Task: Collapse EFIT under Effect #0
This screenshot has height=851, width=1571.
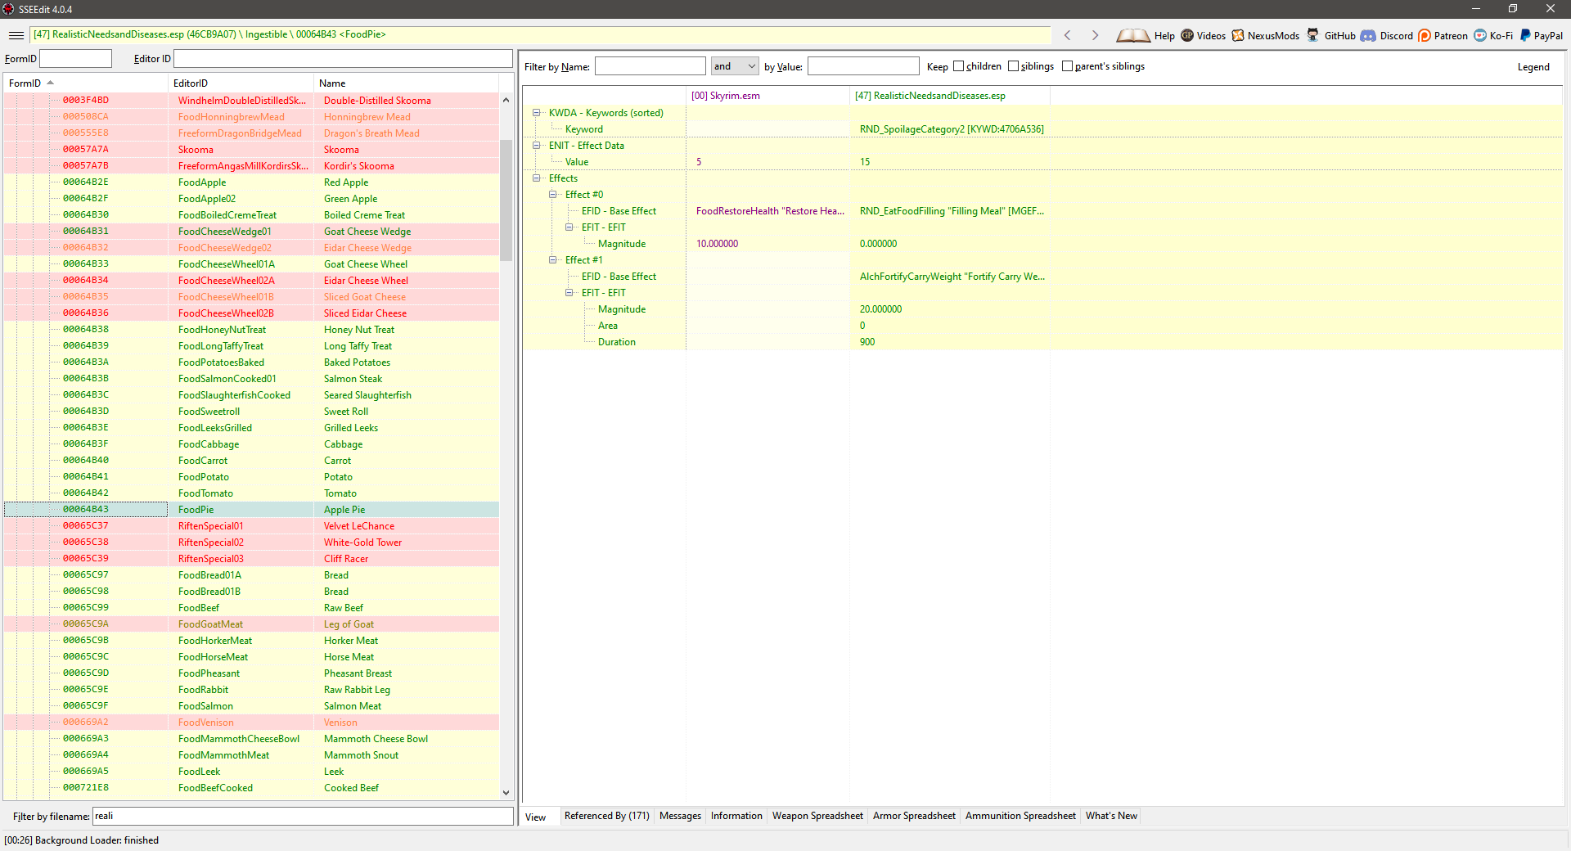Action: (569, 227)
